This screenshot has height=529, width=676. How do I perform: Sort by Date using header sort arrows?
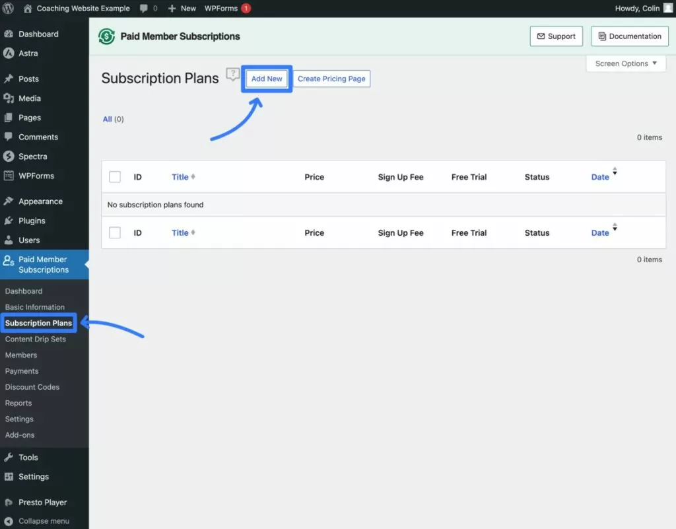[615, 171]
